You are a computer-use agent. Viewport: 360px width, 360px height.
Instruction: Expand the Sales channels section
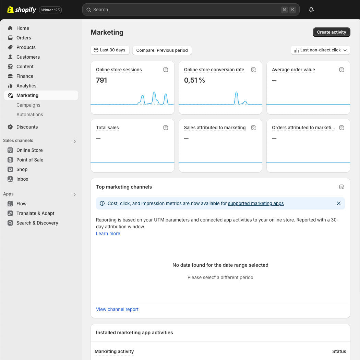coord(75,141)
